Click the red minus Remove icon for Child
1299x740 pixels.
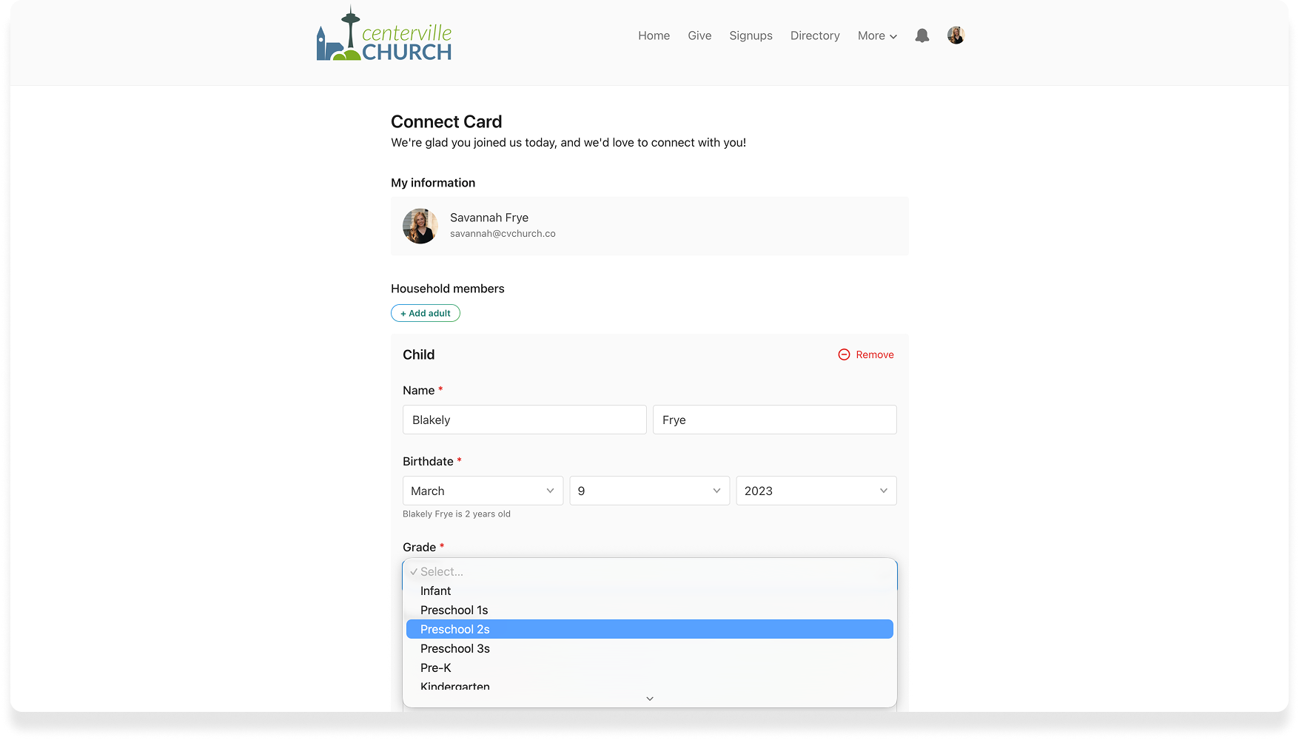point(843,354)
